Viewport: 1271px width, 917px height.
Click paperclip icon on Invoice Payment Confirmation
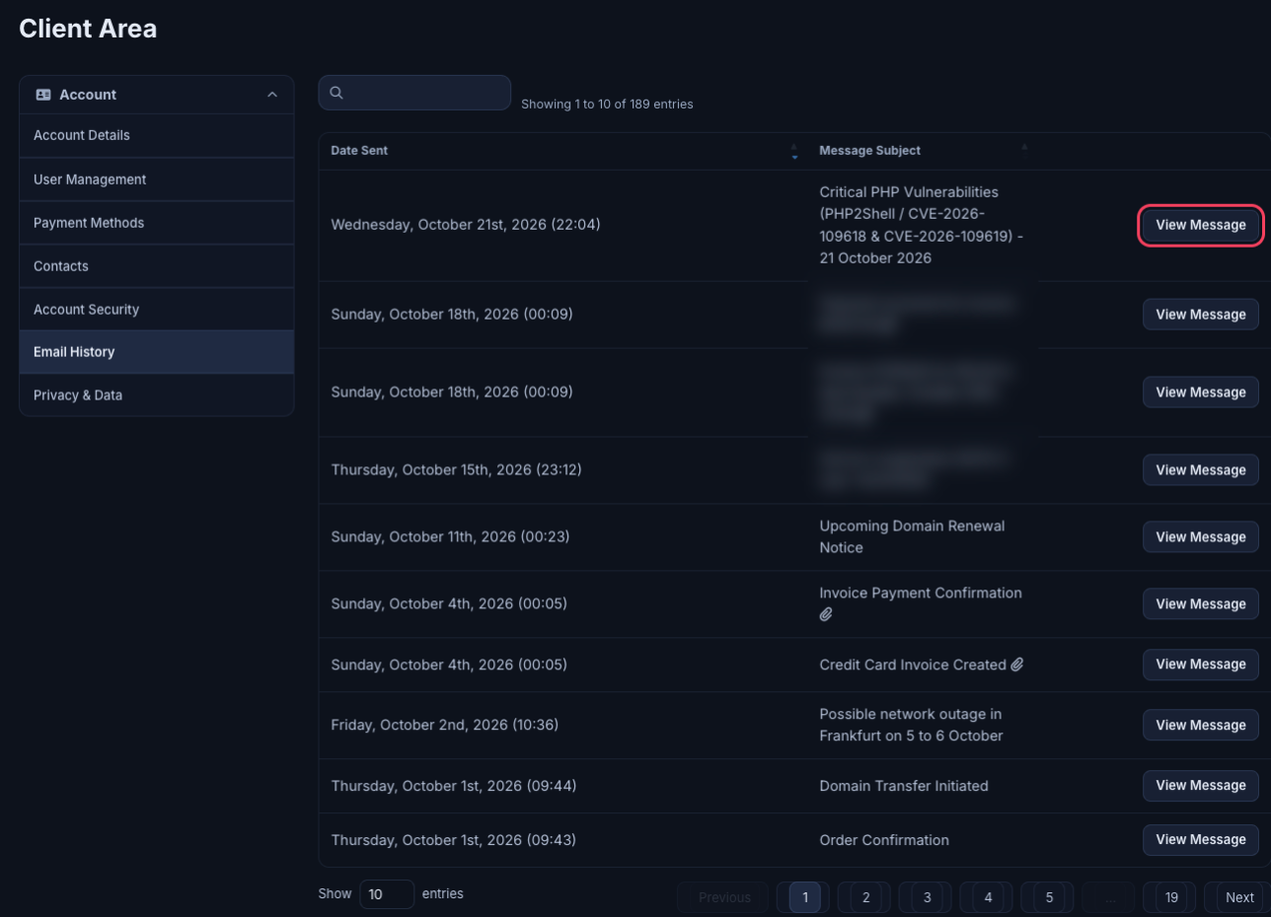[826, 614]
